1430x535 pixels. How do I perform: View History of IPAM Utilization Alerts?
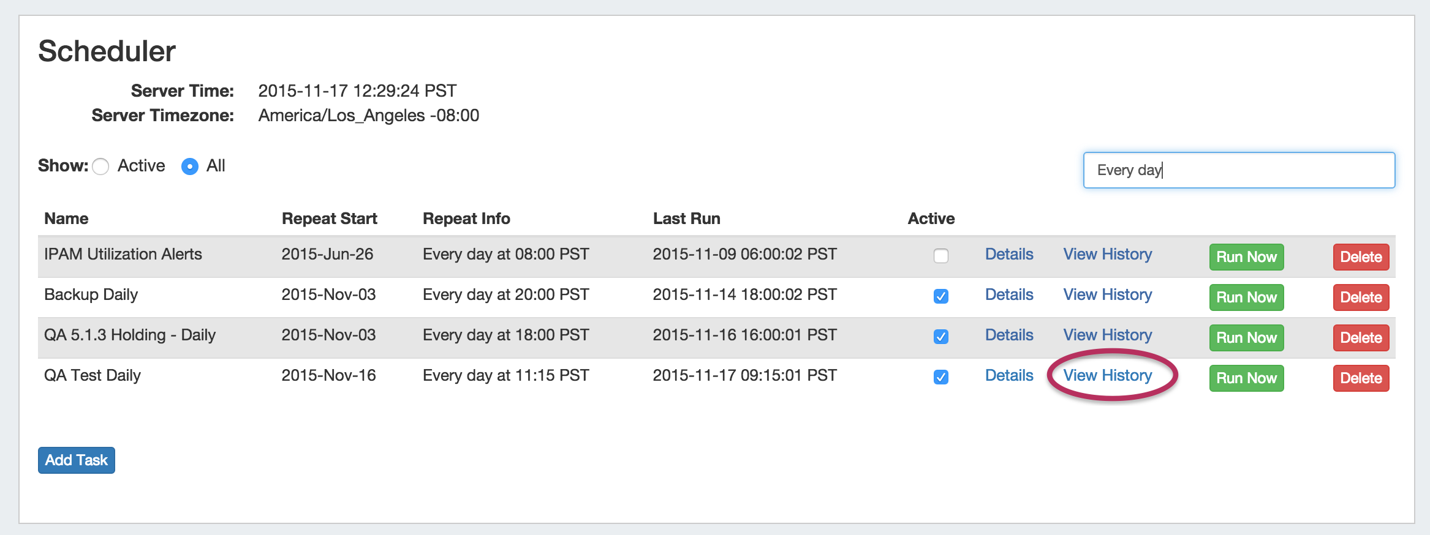point(1107,255)
